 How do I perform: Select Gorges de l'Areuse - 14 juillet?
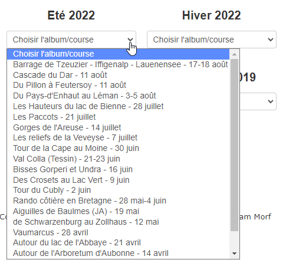pyautogui.click(x=118, y=127)
